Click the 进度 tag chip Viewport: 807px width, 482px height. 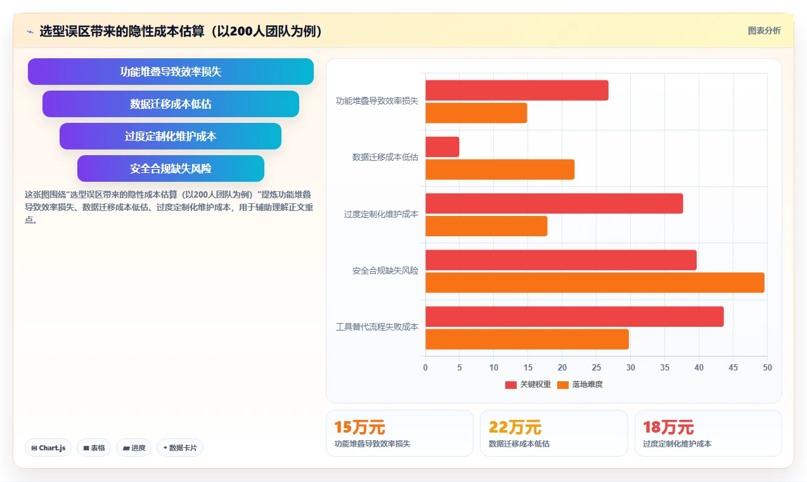point(134,448)
